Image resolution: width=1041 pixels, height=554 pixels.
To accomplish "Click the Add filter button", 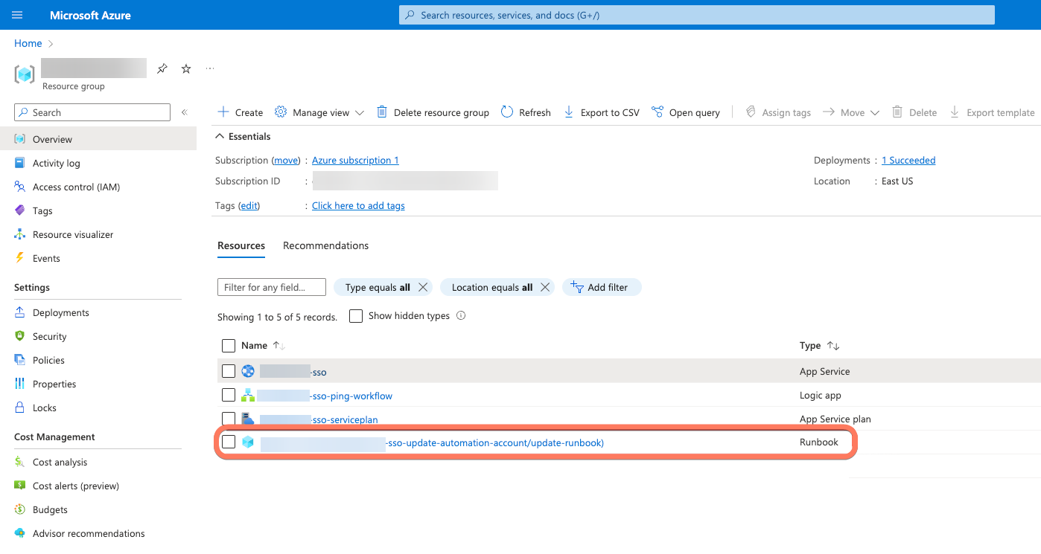I will (602, 287).
